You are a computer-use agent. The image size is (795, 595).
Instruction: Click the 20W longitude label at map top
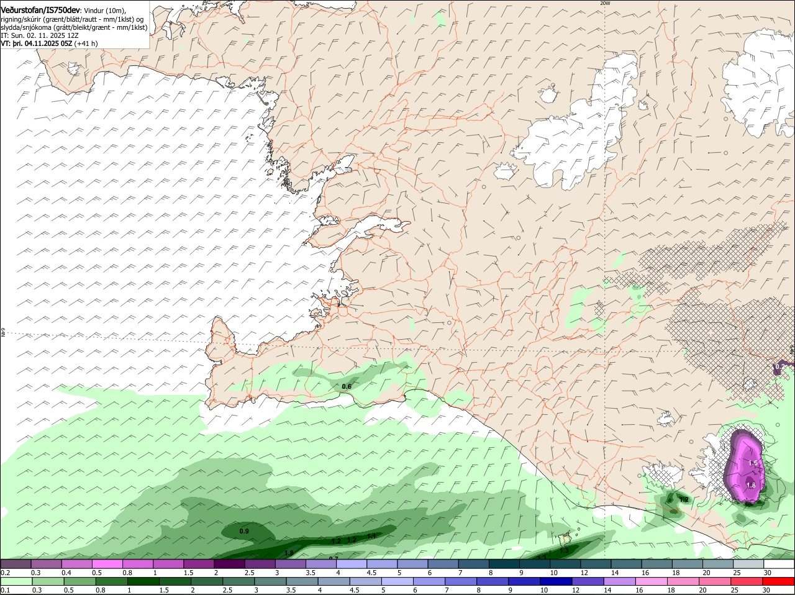(605, 3)
